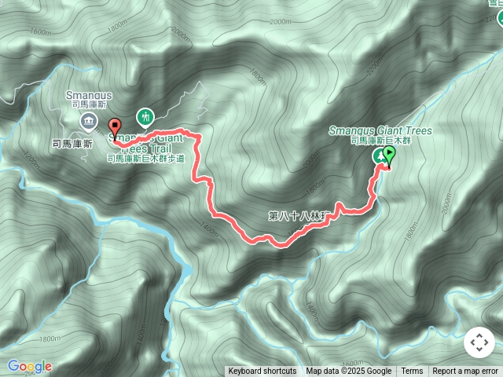Click Report a map error
This screenshot has width=503, height=377.
[464, 372]
